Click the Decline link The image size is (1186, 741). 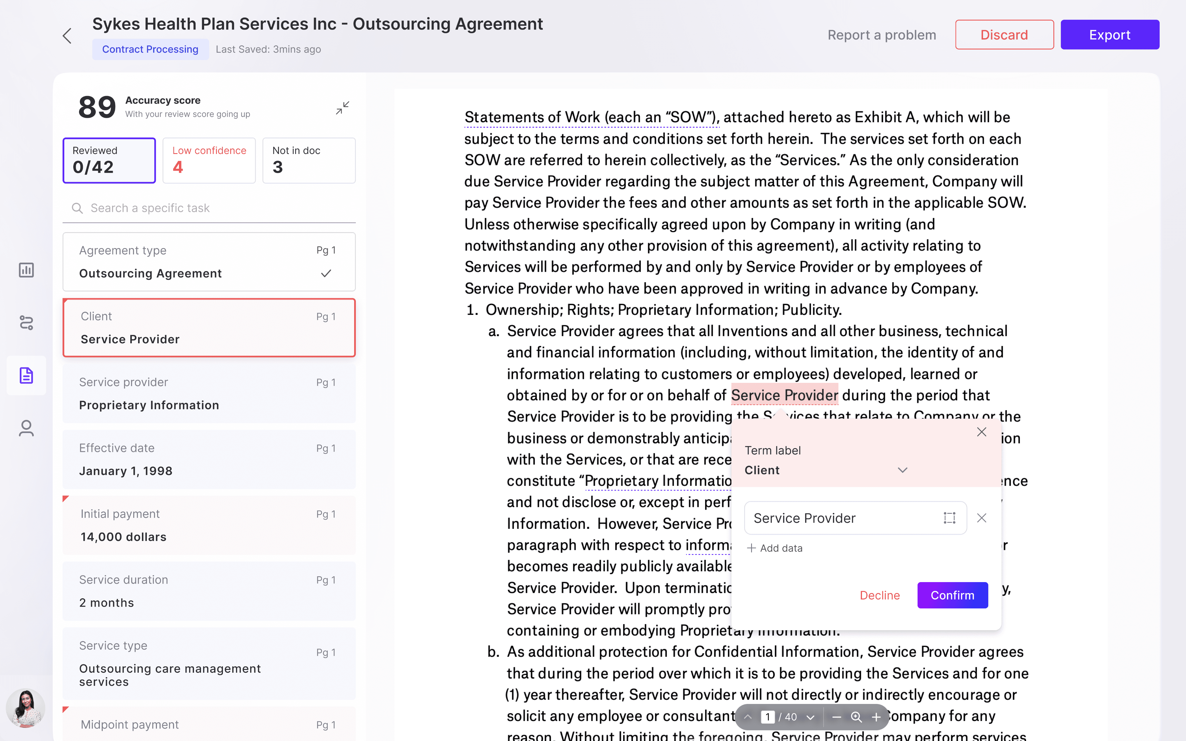880,595
